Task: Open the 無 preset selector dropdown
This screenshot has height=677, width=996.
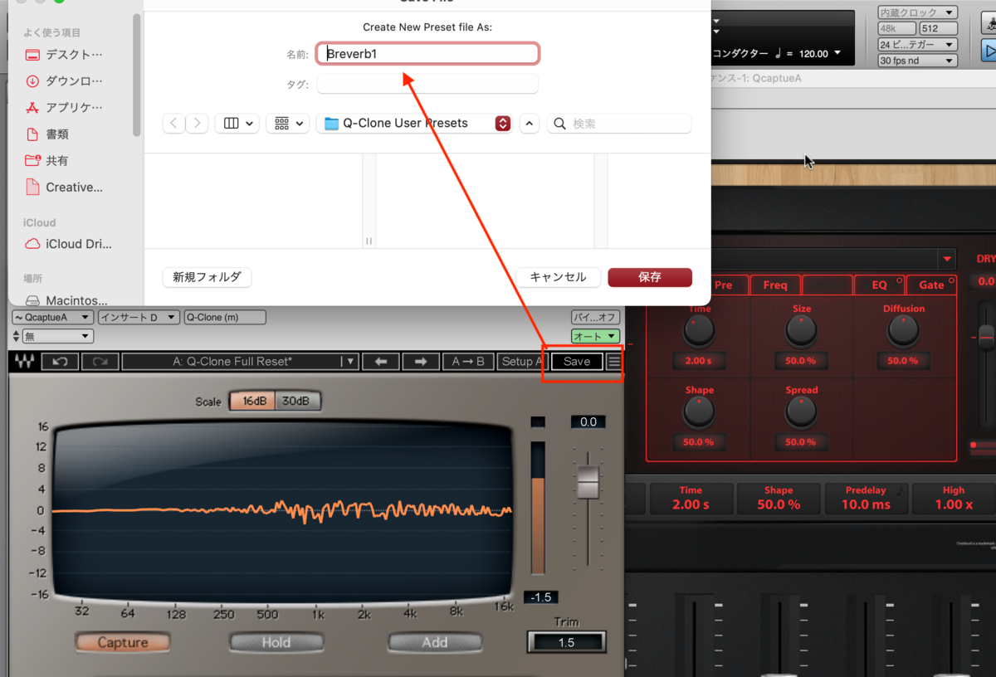Action: pyautogui.click(x=58, y=336)
